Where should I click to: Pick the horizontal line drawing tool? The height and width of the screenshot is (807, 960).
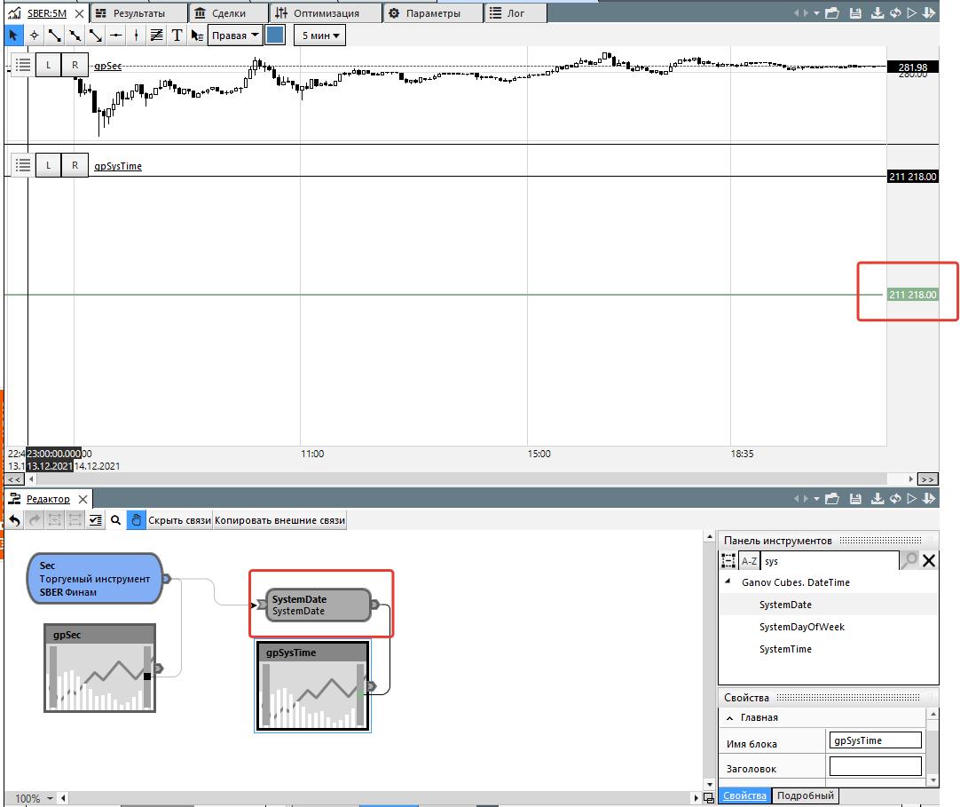115,36
